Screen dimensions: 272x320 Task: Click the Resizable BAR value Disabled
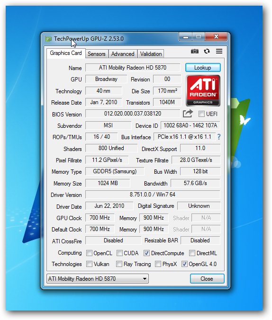coord(200,240)
